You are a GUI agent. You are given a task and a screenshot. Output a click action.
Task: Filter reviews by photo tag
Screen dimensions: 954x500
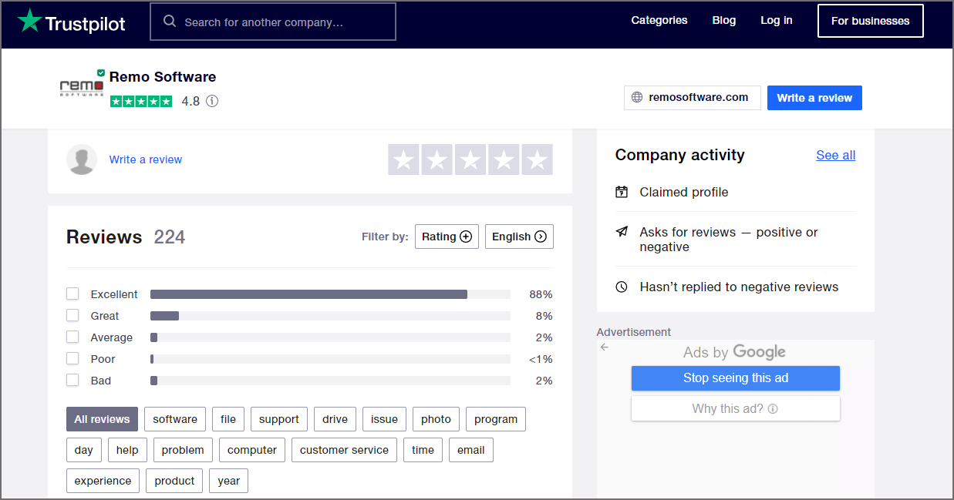[x=437, y=419]
